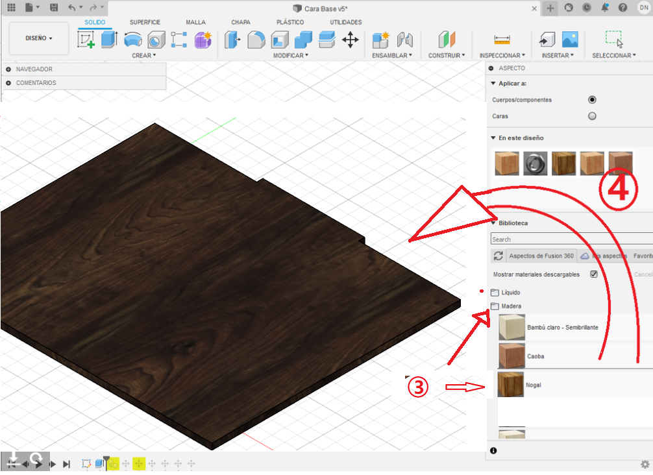Select the Move/Copy cross-arrows tool
This screenshot has height=475, width=653.
point(351,40)
